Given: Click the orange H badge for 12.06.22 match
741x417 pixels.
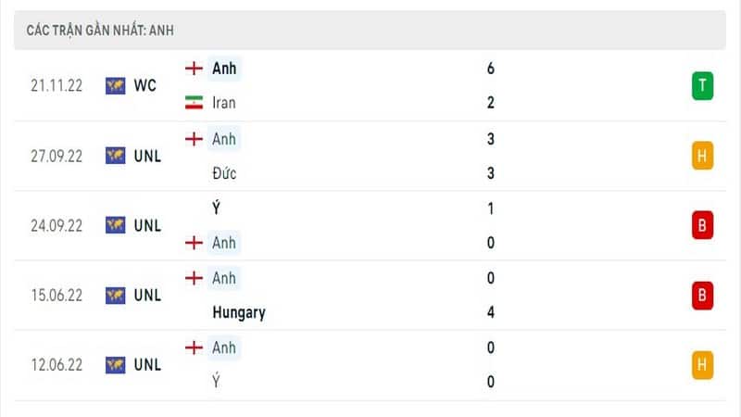Looking at the screenshot, I should tap(702, 365).
